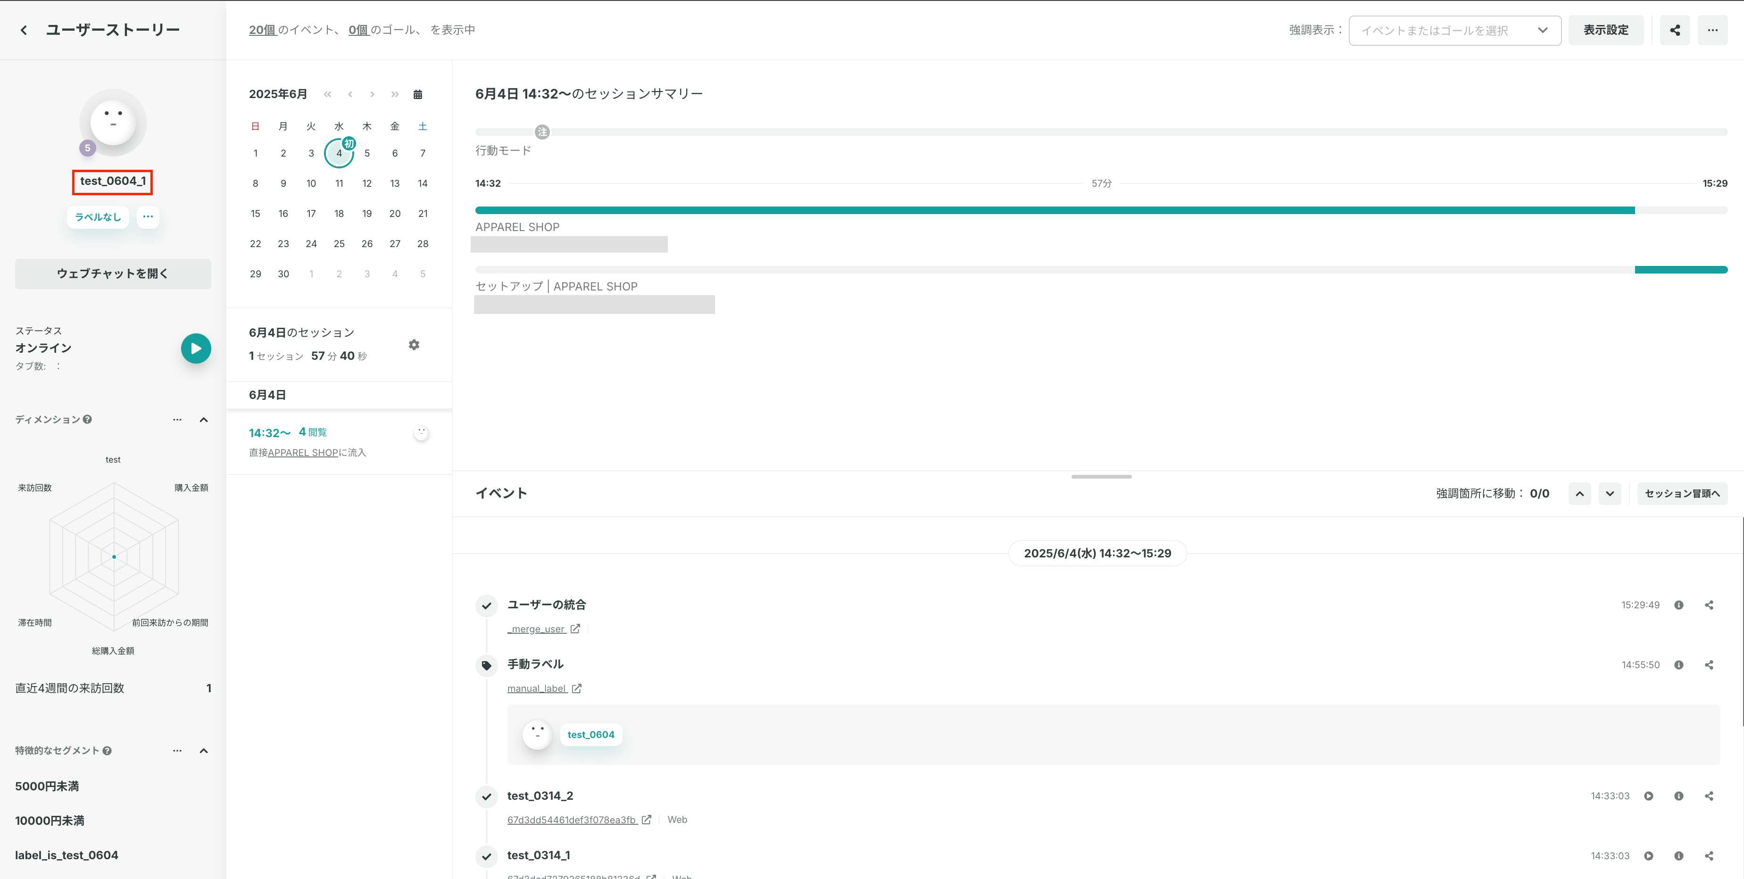
Task: Click the 行動モード timeline marker
Action: pos(541,132)
